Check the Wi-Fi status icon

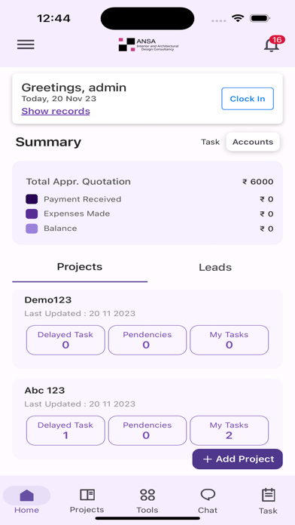pyautogui.click(x=238, y=18)
